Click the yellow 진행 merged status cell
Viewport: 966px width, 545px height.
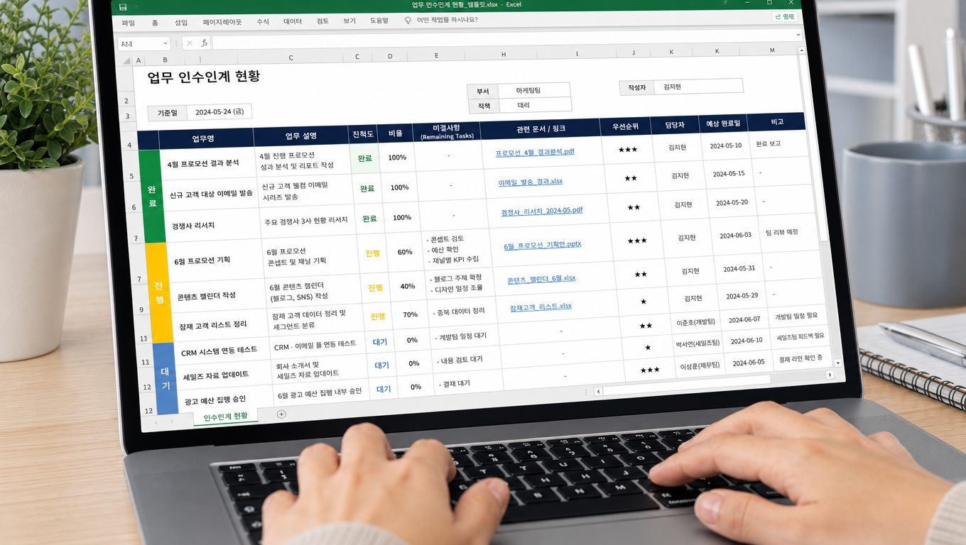click(158, 292)
